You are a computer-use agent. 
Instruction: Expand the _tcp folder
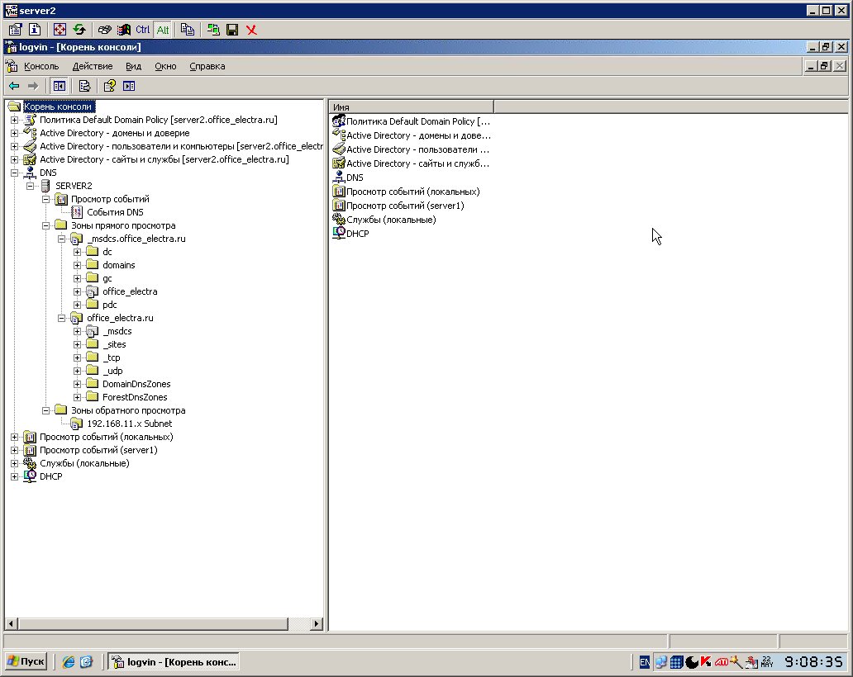point(77,357)
